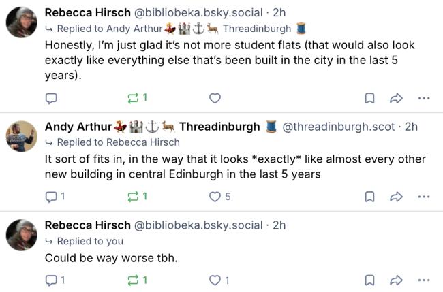Like the 'Could be way worse tbh' post
This screenshot has width=443, height=292.
point(215,280)
